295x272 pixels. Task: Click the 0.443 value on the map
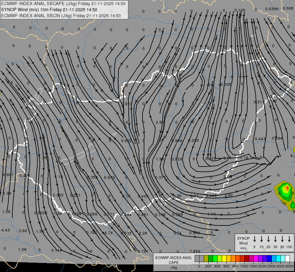pos(260,139)
